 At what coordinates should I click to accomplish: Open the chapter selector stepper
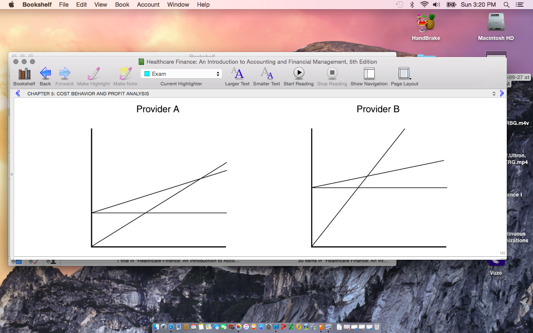pyautogui.click(x=494, y=93)
